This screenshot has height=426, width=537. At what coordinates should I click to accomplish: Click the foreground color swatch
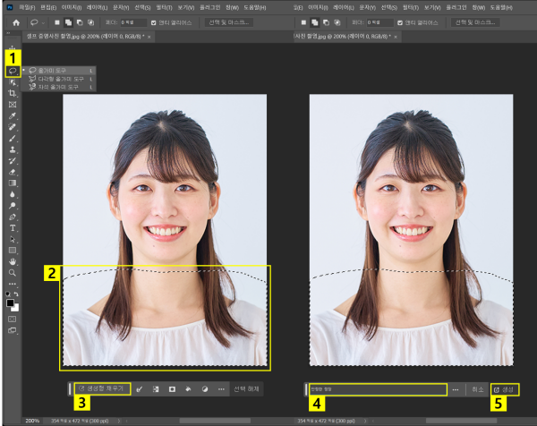pyautogui.click(x=11, y=302)
